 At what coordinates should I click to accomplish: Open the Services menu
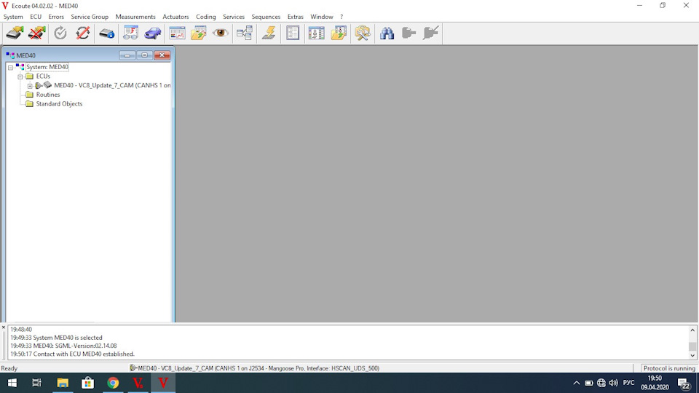(234, 17)
